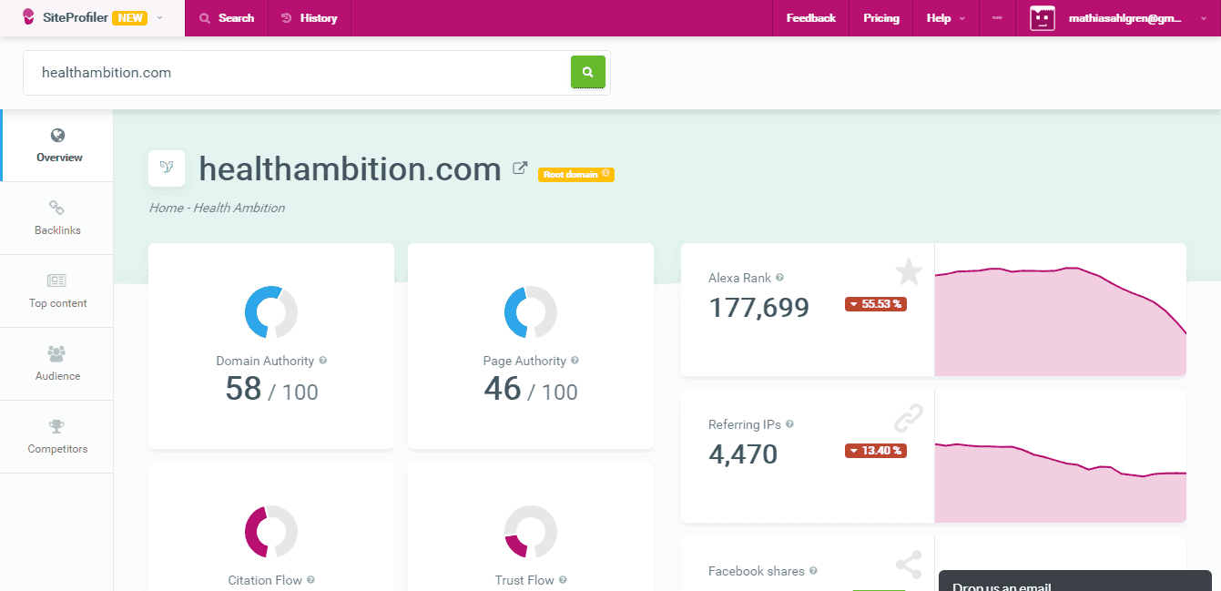Click the NEW badge next to SiteProfiler
The image size is (1221, 591).
tap(129, 18)
